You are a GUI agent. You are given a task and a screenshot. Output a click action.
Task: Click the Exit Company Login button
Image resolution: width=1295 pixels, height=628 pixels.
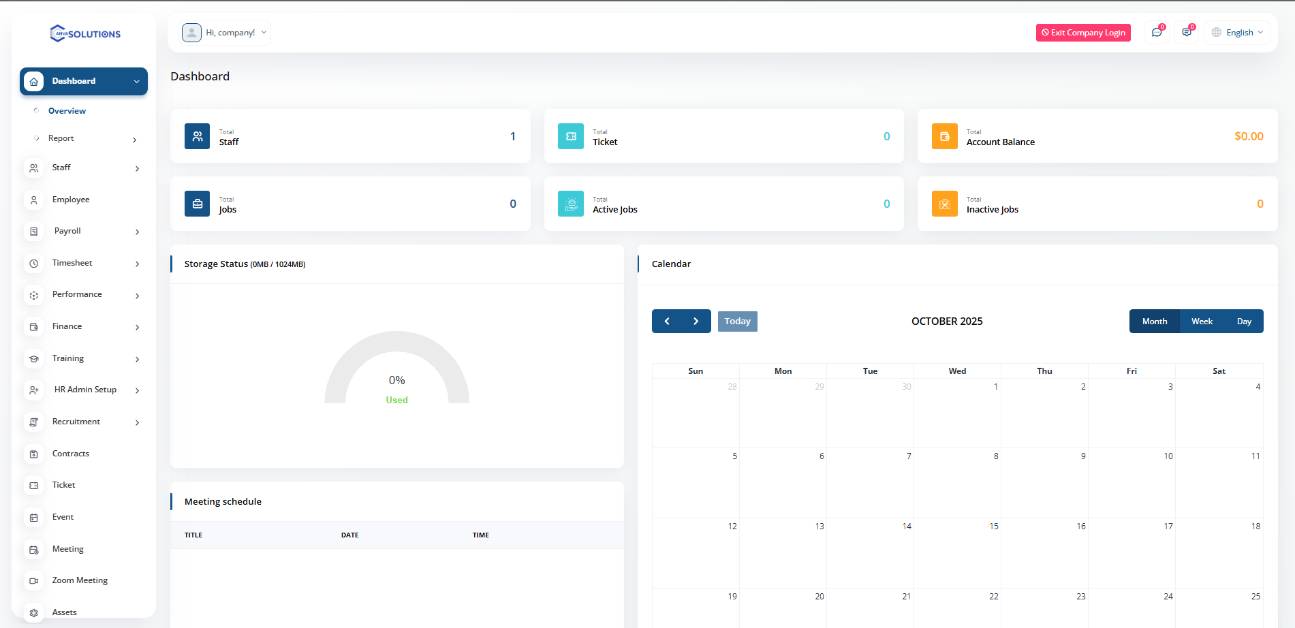click(1083, 33)
